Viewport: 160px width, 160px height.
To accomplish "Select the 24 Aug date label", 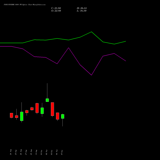I will click(11, 152).
